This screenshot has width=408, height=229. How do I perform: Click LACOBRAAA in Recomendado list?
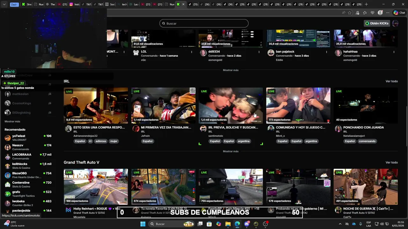coord(28,156)
